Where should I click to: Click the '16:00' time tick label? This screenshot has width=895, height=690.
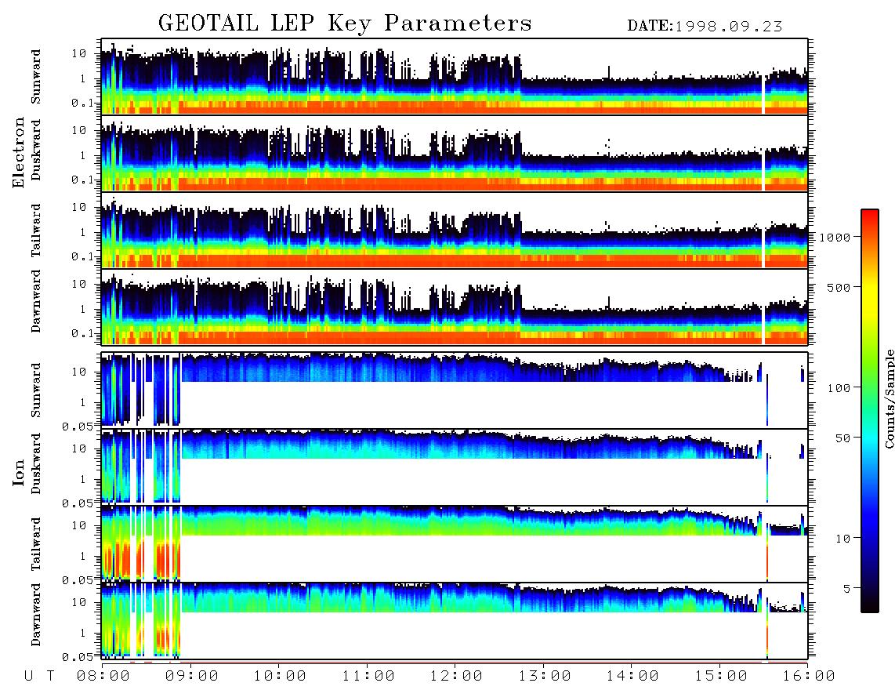(x=808, y=677)
